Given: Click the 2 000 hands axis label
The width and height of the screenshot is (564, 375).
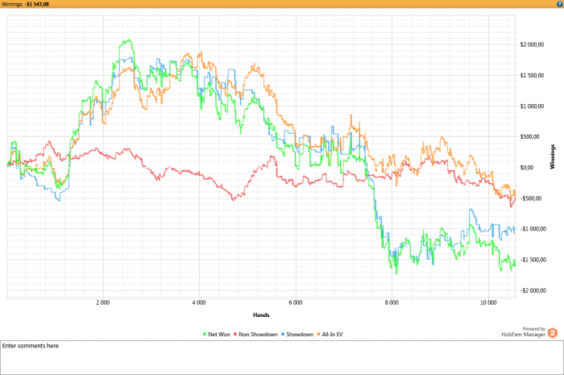Looking at the screenshot, I should coord(102,303).
